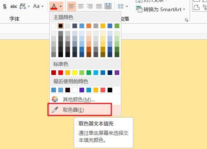Pick darkest orange shade in theme column

[89, 55]
